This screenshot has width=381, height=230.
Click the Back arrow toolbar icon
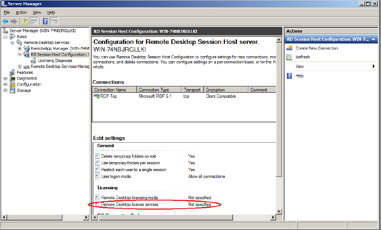click(5, 21)
